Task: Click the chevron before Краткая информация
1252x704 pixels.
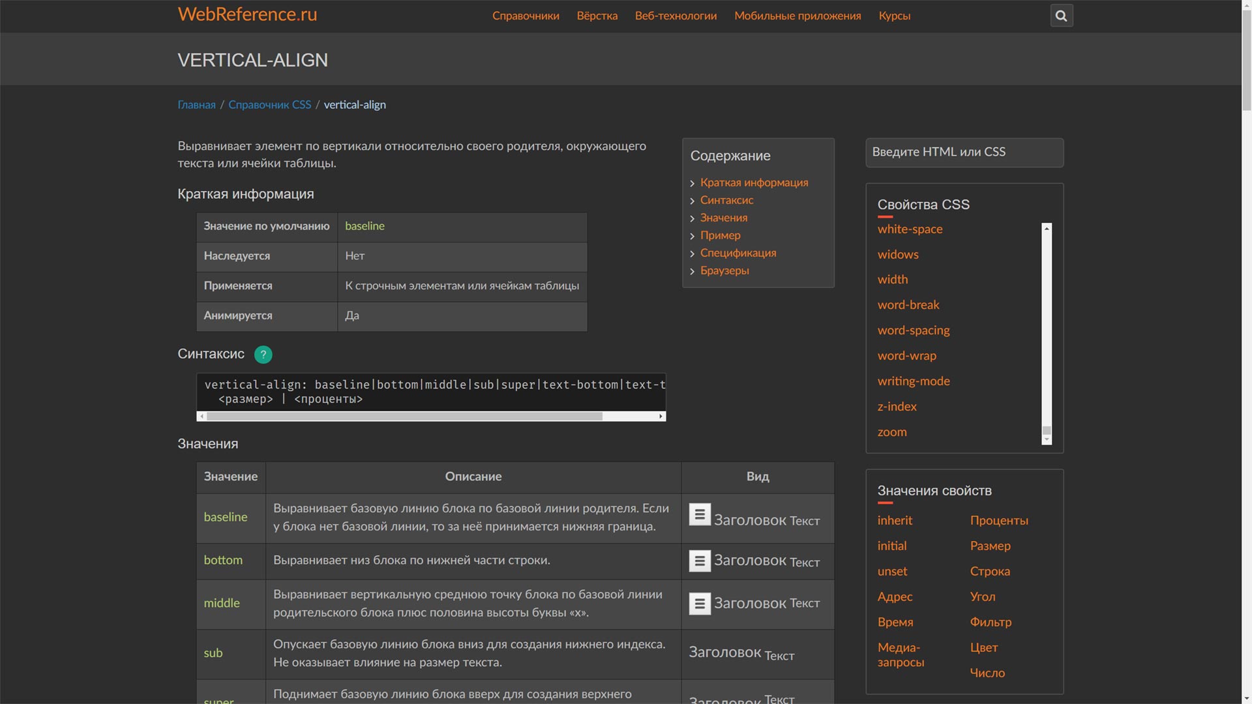Action: click(x=693, y=184)
